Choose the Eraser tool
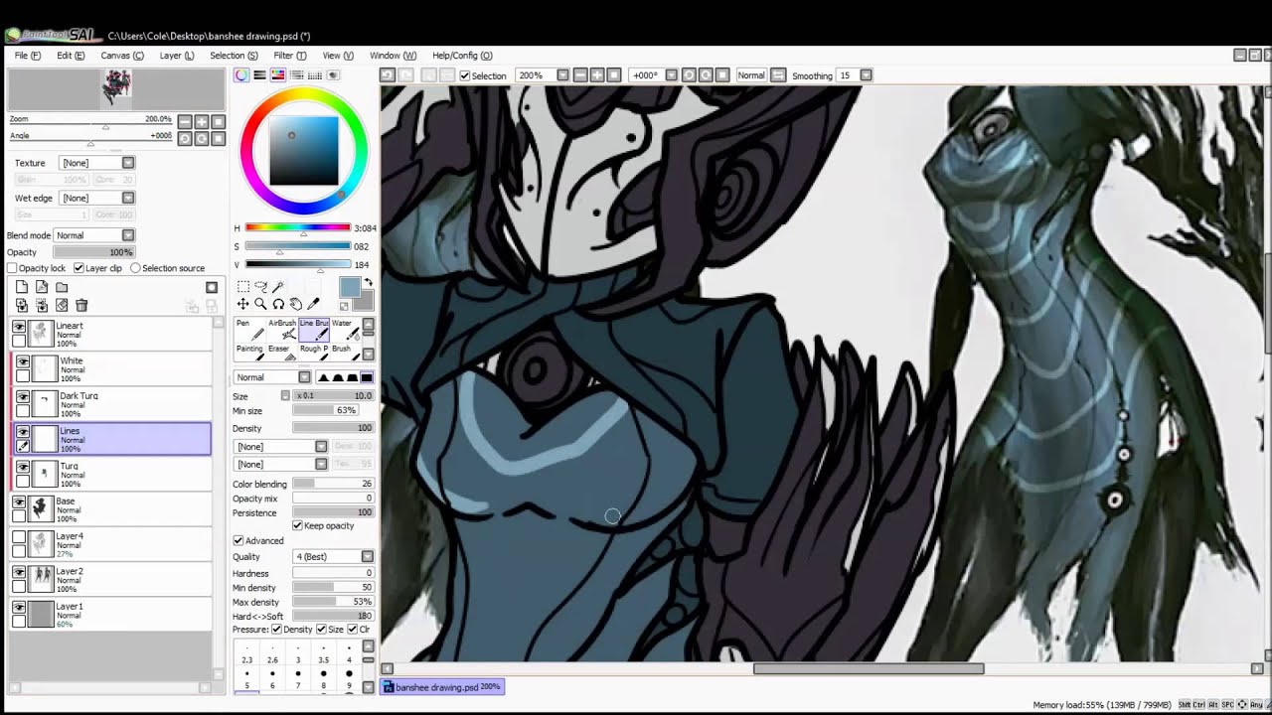 click(281, 355)
